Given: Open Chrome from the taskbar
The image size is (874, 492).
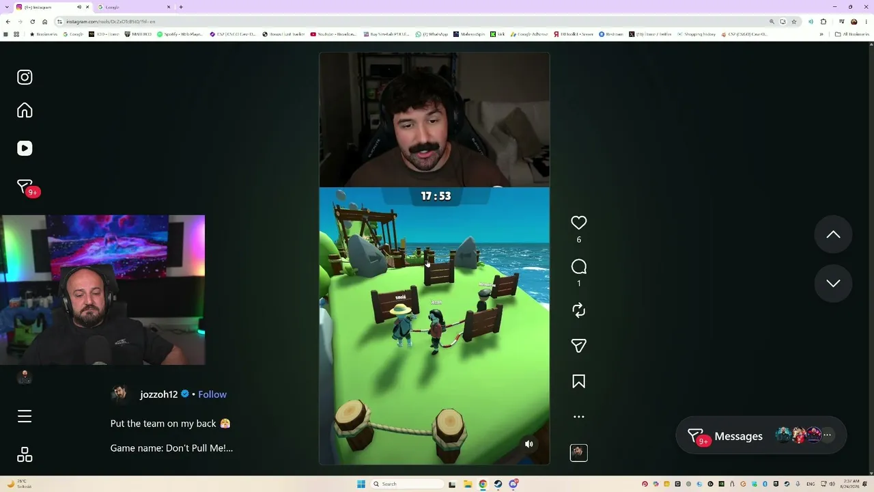Looking at the screenshot, I should (x=483, y=484).
